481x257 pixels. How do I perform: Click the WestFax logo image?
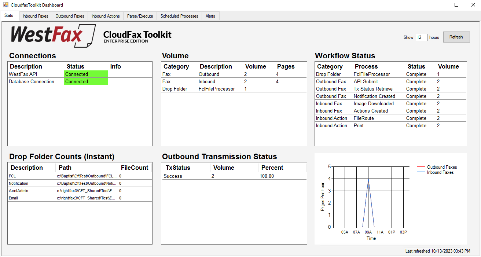pyautogui.click(x=53, y=36)
